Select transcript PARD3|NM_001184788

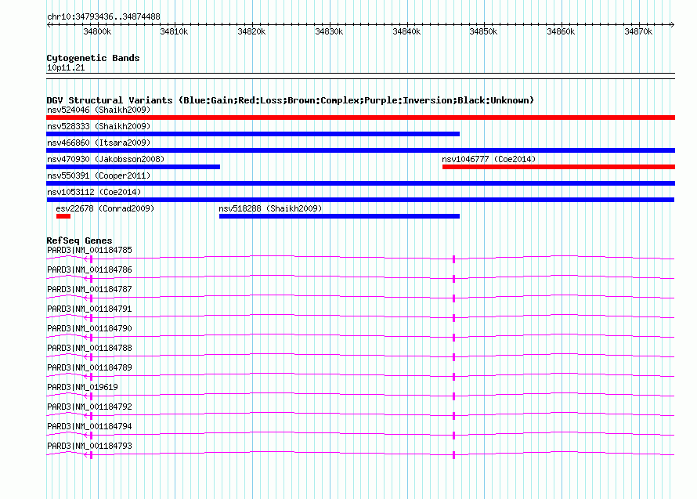(89, 349)
